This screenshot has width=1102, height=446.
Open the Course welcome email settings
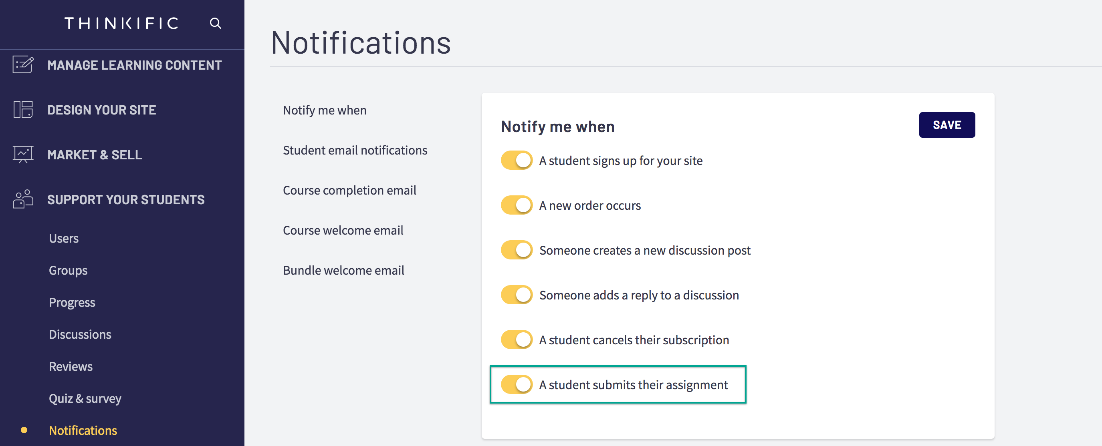343,230
